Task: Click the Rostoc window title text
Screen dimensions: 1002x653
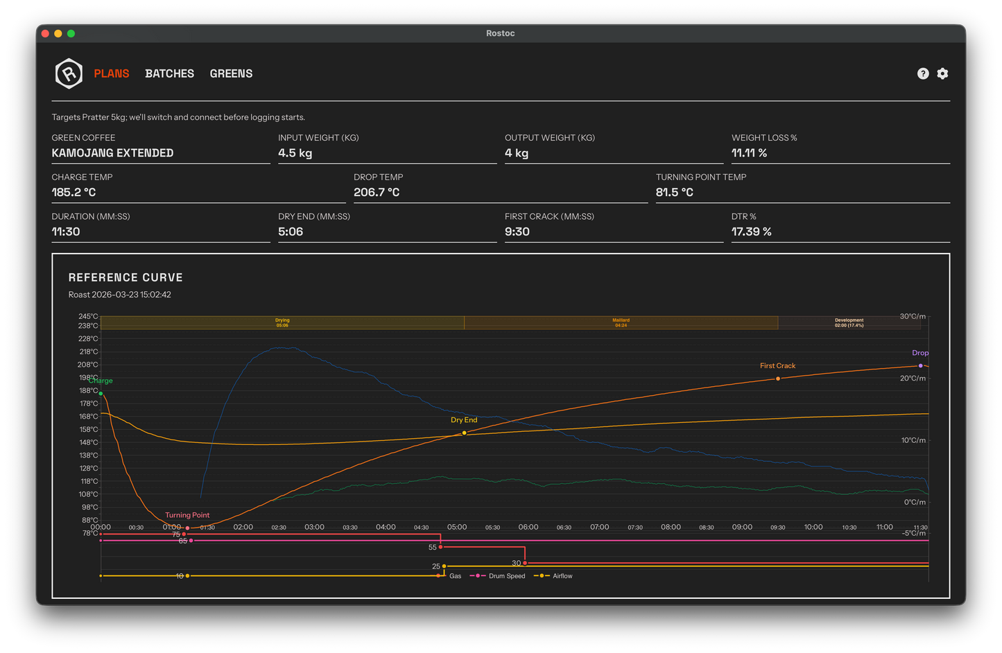Action: coord(500,33)
